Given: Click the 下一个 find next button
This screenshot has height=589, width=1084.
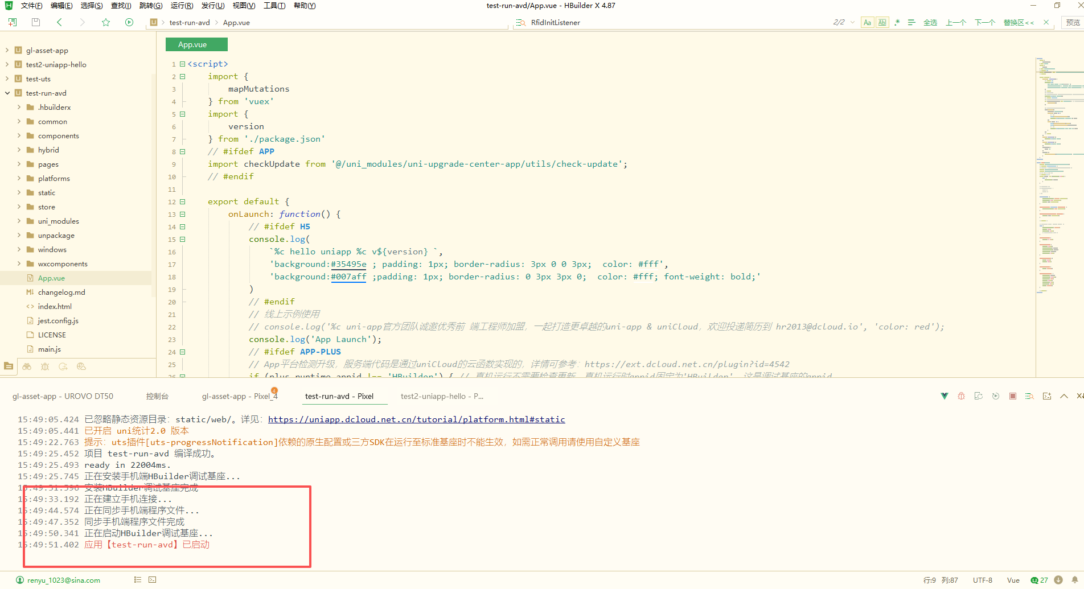Looking at the screenshot, I should click(984, 22).
